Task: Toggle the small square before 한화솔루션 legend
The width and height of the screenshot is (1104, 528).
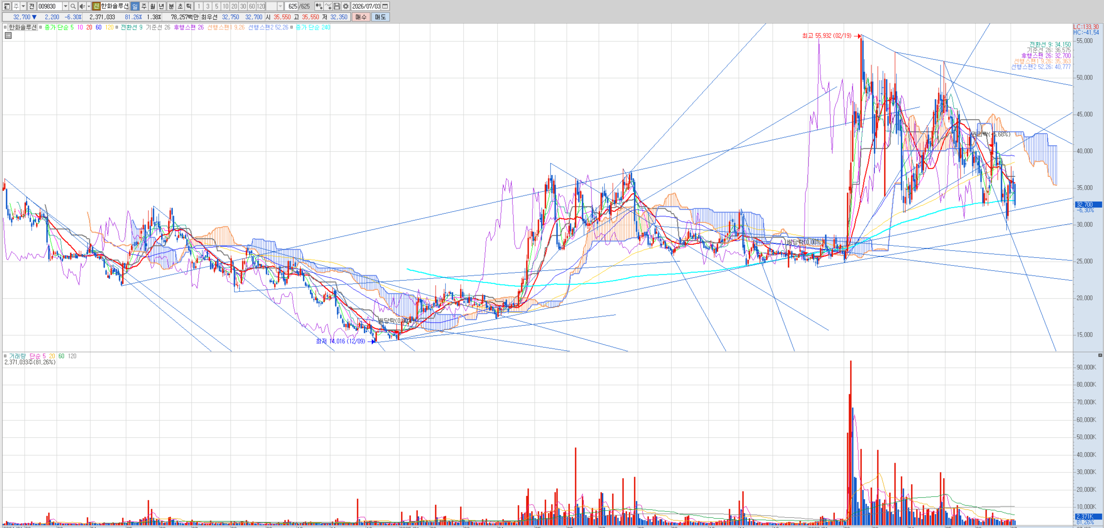Action: coord(5,27)
